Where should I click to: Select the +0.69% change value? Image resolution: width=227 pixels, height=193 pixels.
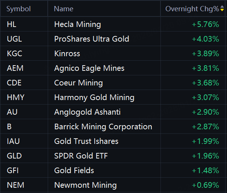tap(205, 185)
